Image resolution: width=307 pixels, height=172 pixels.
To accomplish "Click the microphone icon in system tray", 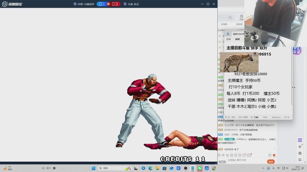I will coord(273,168).
